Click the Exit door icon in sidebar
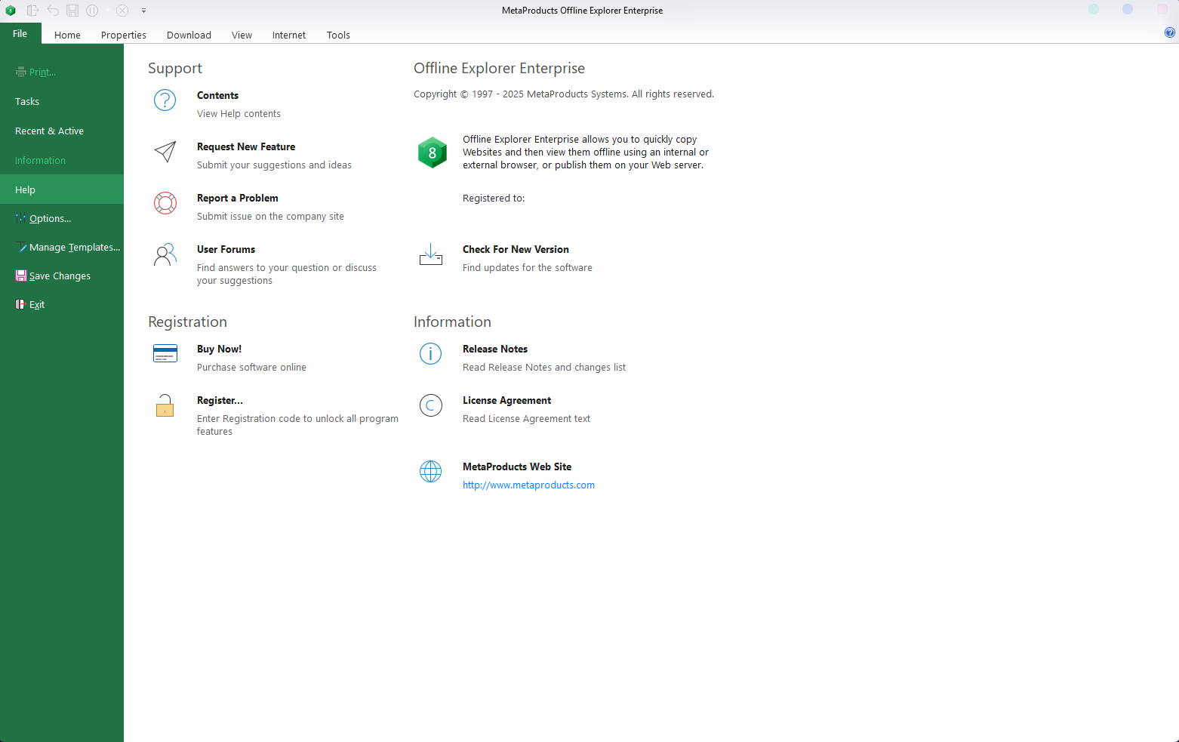This screenshot has height=742, width=1179. coord(20,304)
